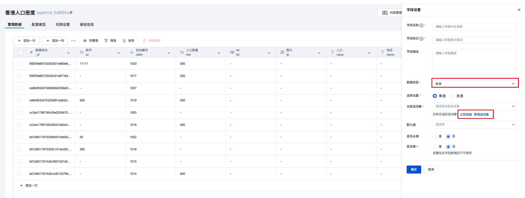525x198 pixels.
Task: Expand the 人口数量 column header chevron
Action: (x=219, y=53)
